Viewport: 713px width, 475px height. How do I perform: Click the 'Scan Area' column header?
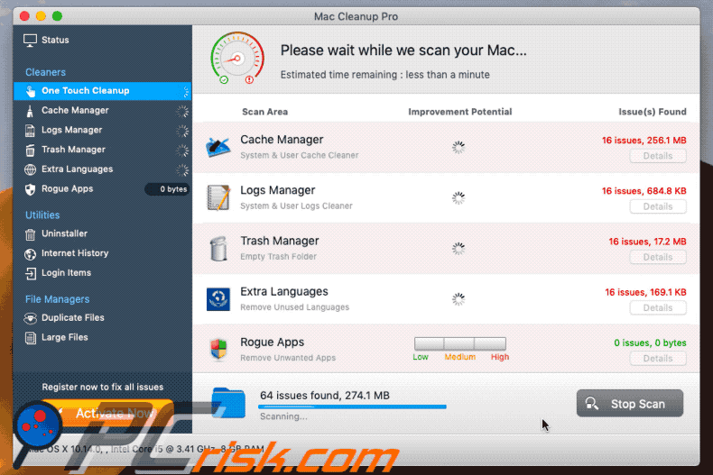click(264, 112)
